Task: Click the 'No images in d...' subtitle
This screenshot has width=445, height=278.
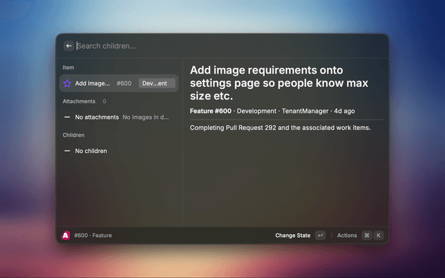Action: coord(145,117)
